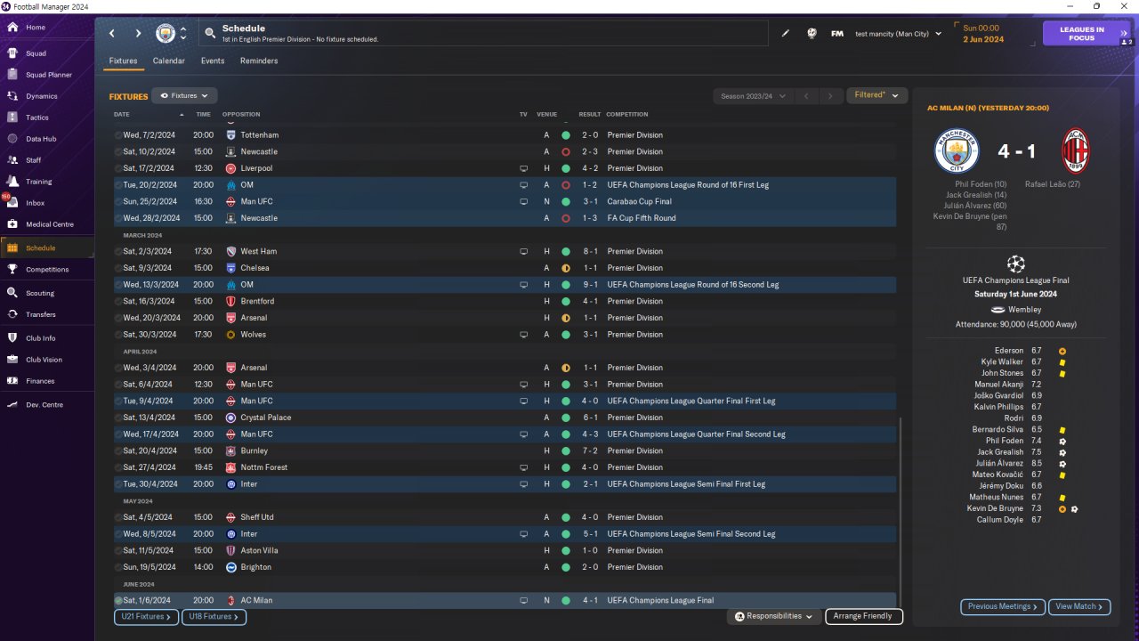1139x641 pixels.
Task: Click the TV icon in the Liverpool row
Action: (x=524, y=168)
